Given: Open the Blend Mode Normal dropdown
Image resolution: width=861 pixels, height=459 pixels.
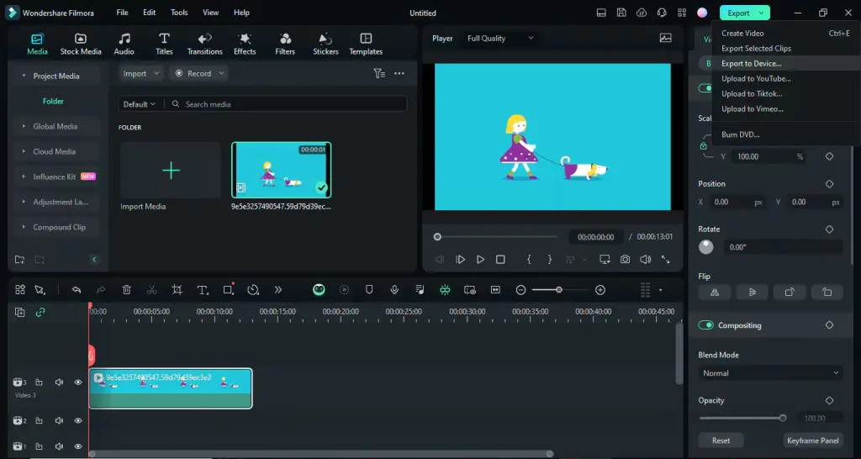Looking at the screenshot, I should pyautogui.click(x=770, y=373).
